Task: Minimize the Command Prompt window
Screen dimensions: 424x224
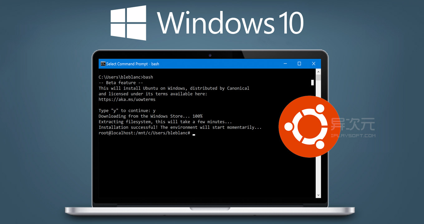Action: pos(285,64)
